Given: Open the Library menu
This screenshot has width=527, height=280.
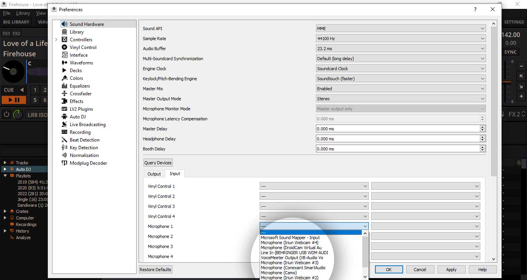Looking at the screenshot, I should tap(23, 13).
